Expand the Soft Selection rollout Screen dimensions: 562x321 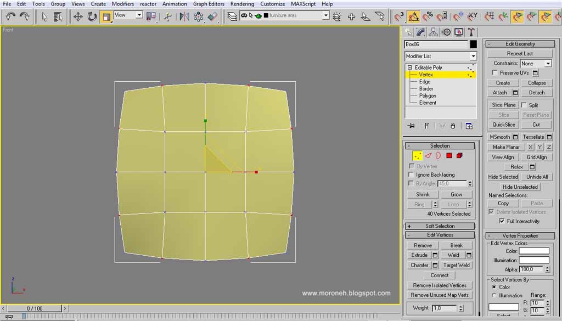pyautogui.click(x=440, y=226)
